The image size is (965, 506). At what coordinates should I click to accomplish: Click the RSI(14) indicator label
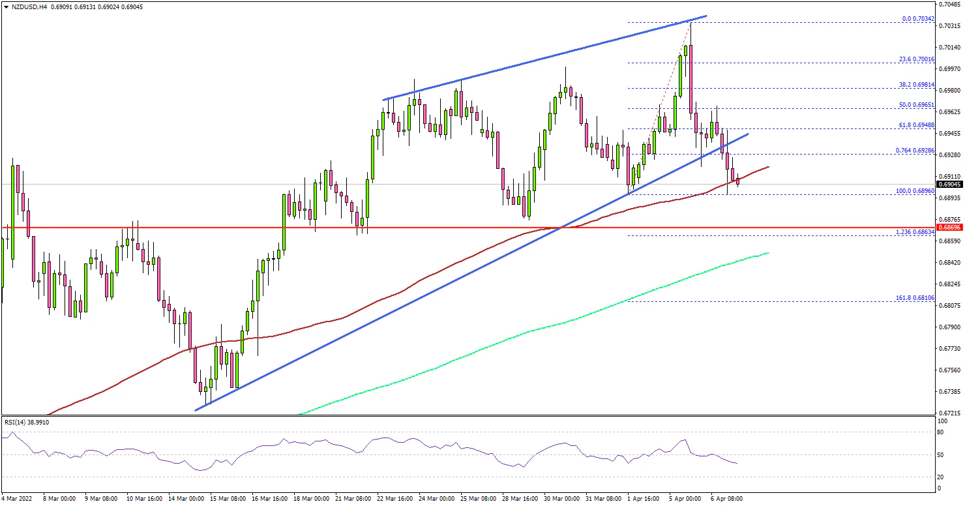tap(26, 423)
